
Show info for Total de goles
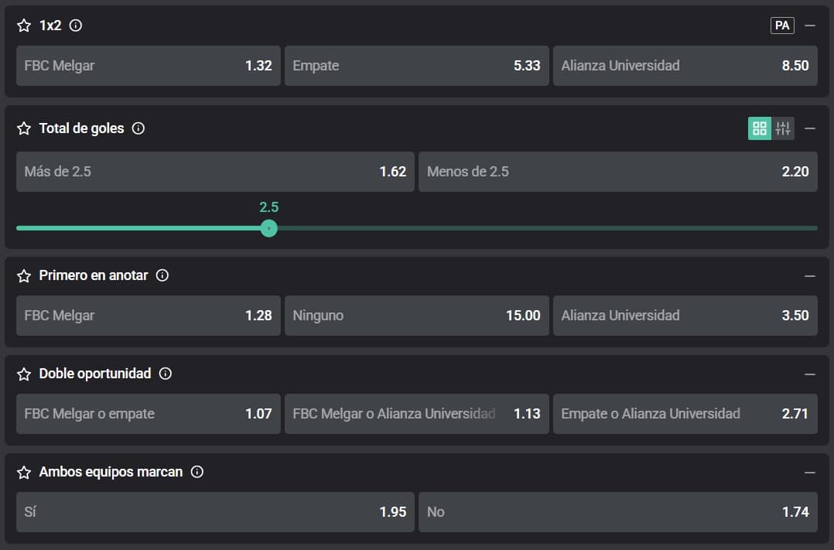[x=138, y=128]
